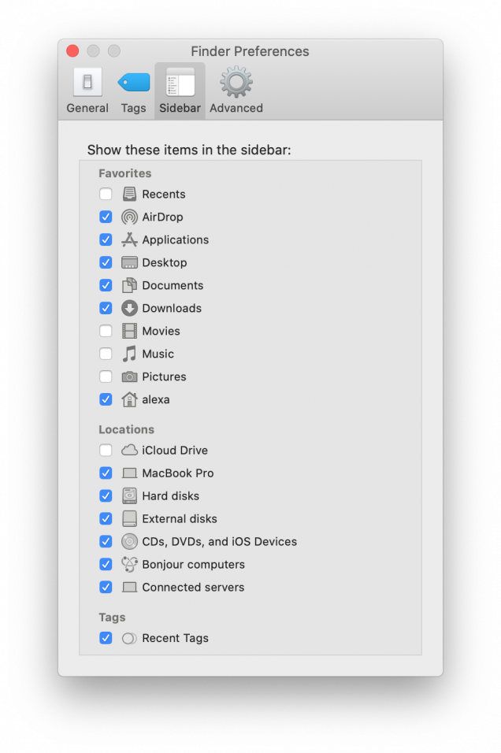Click the Music note icon
The height and width of the screenshot is (753, 501).
coord(128,354)
